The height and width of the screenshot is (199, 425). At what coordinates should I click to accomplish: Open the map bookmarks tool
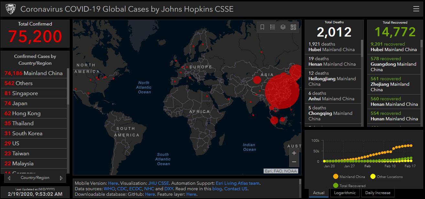(x=262, y=27)
